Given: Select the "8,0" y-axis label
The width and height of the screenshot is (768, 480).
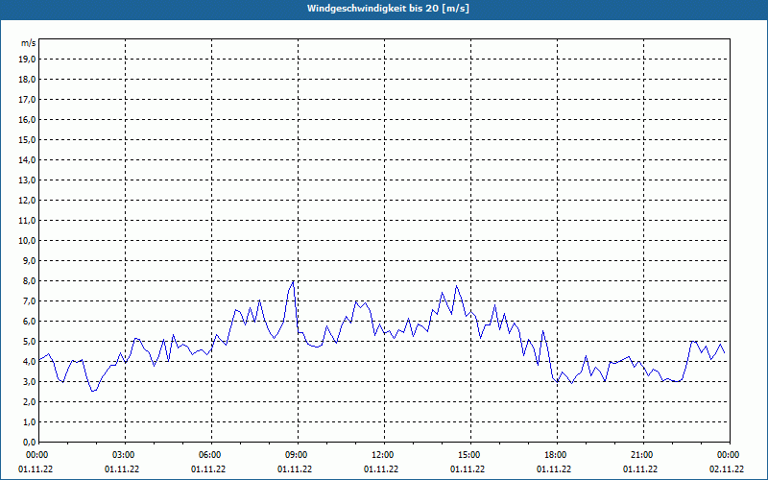Looking at the screenshot, I should point(30,280).
